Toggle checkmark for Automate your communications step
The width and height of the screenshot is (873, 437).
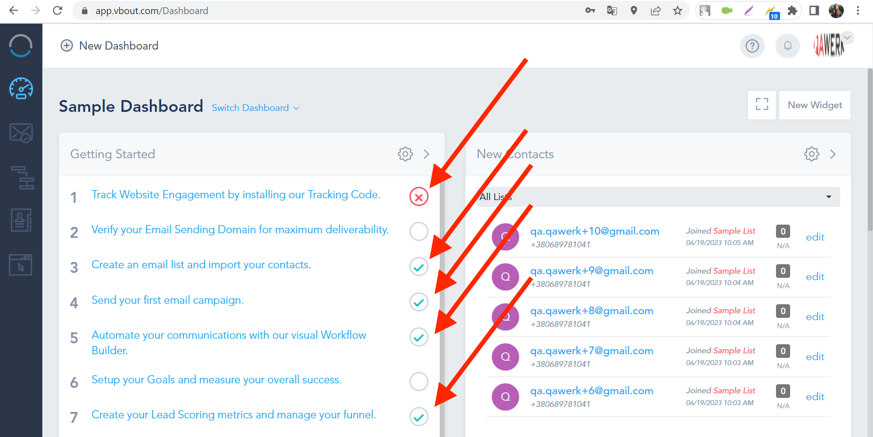419,337
